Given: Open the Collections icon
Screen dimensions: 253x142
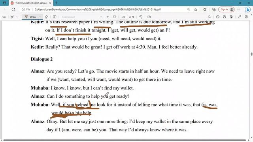Looking at the screenshot, I should (214, 9).
